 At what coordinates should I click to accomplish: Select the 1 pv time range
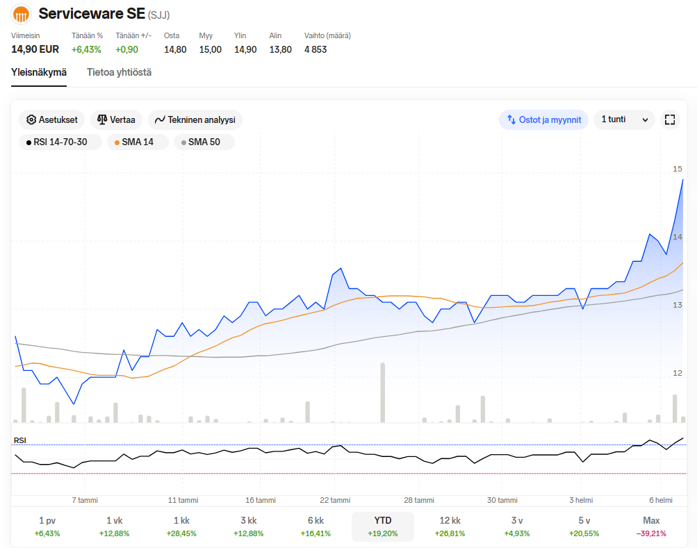click(47, 526)
